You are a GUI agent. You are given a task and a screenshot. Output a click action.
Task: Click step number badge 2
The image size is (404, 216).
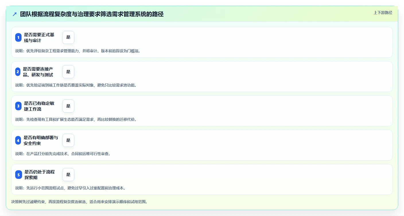pyautogui.click(x=18, y=72)
